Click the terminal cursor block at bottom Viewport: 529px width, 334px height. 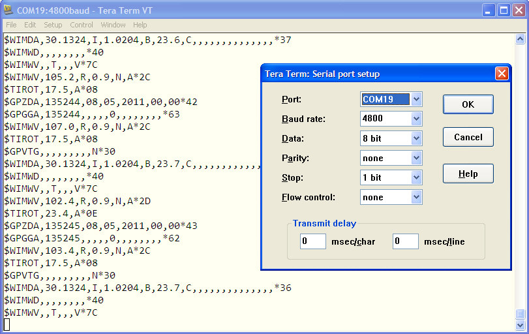click(7, 325)
